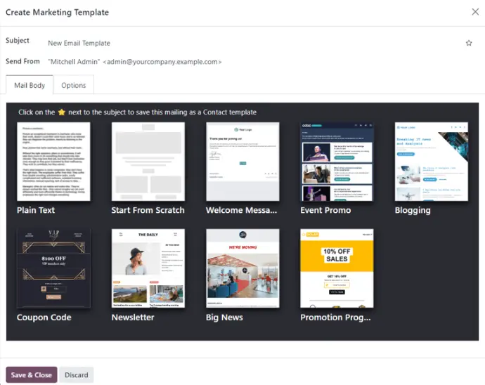Select the Start From Scratch template

click(148, 162)
